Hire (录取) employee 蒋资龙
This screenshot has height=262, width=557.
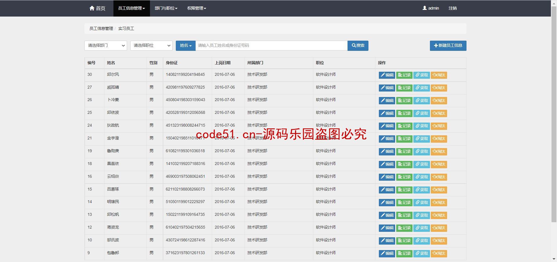422,228
